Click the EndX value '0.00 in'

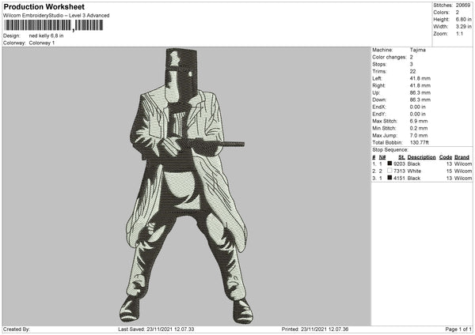point(418,107)
